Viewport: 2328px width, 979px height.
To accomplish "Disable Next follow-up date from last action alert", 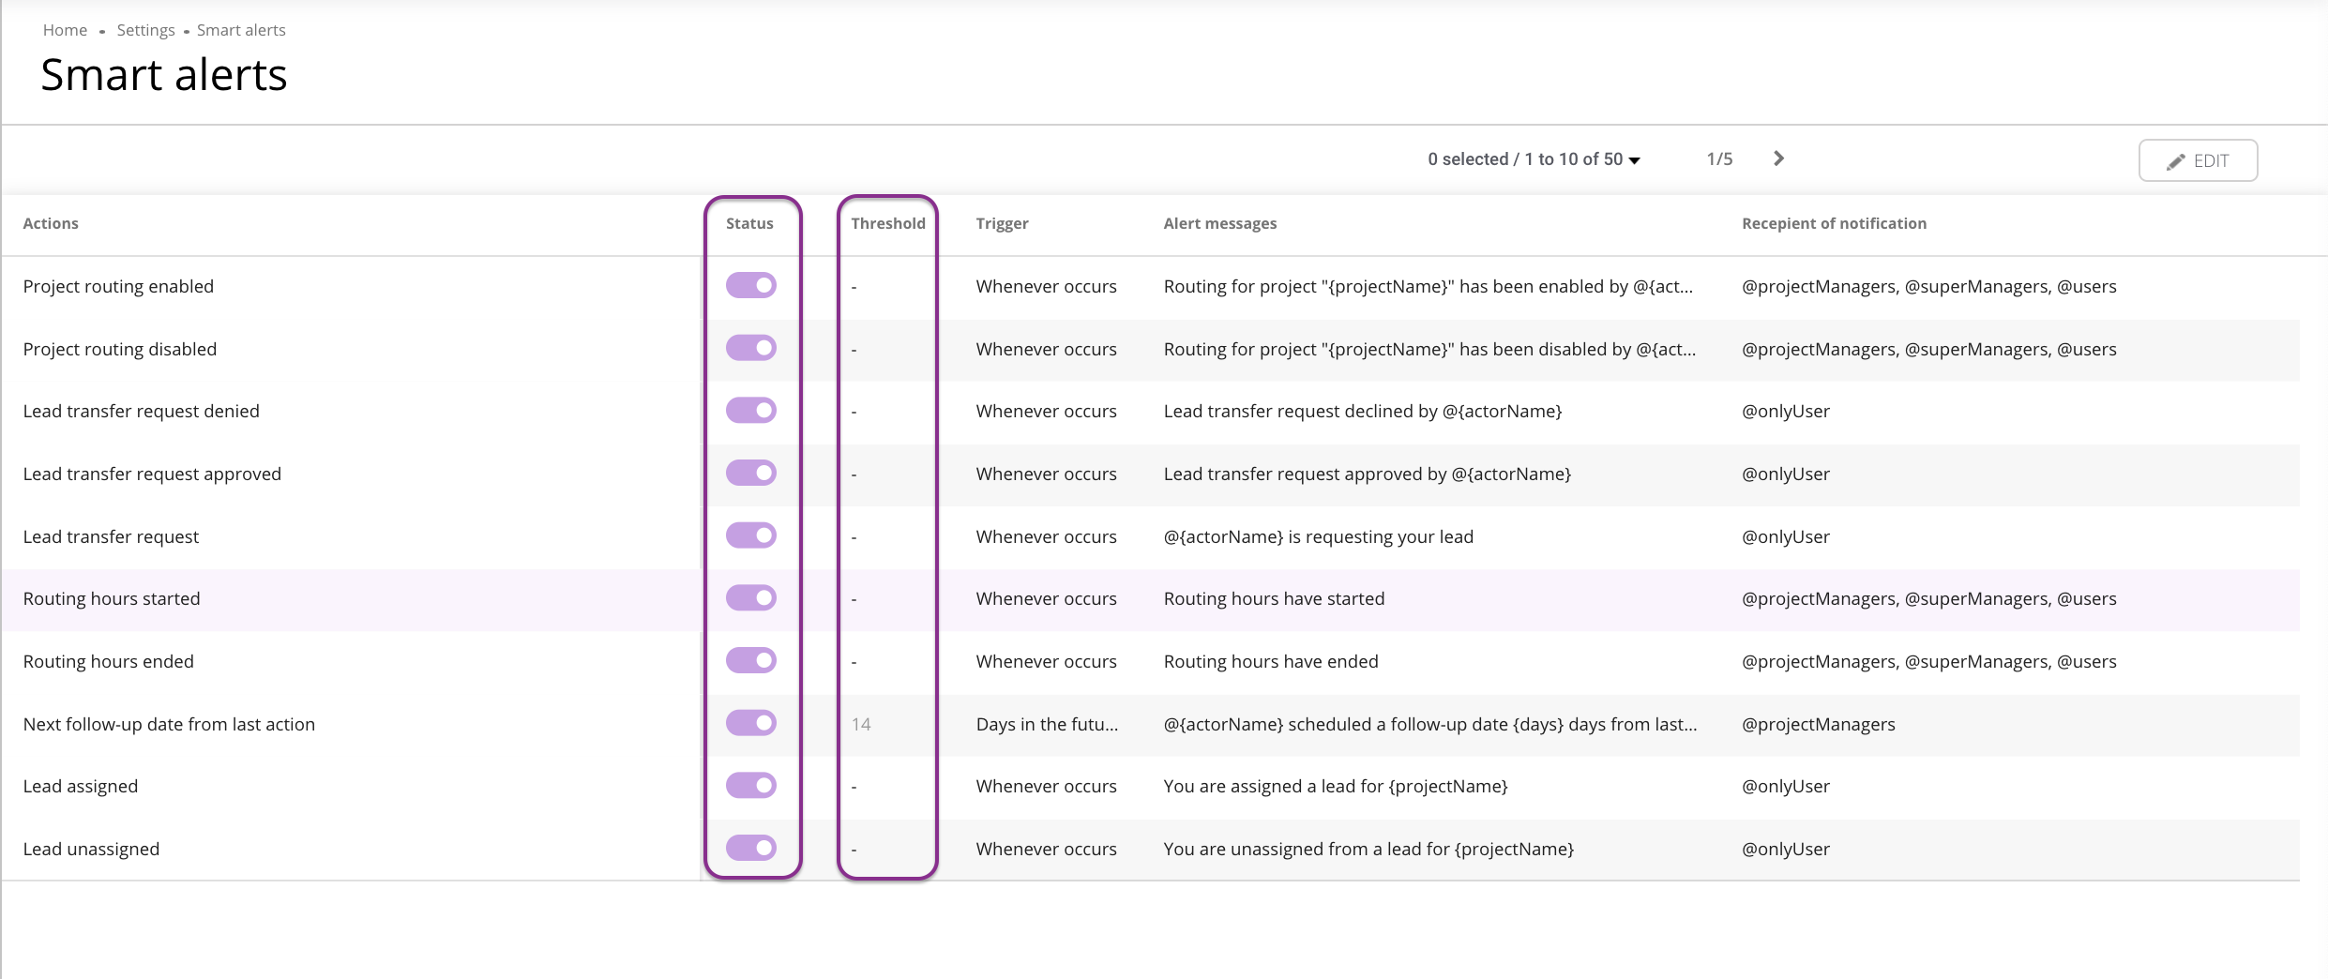I will pyautogui.click(x=750, y=723).
